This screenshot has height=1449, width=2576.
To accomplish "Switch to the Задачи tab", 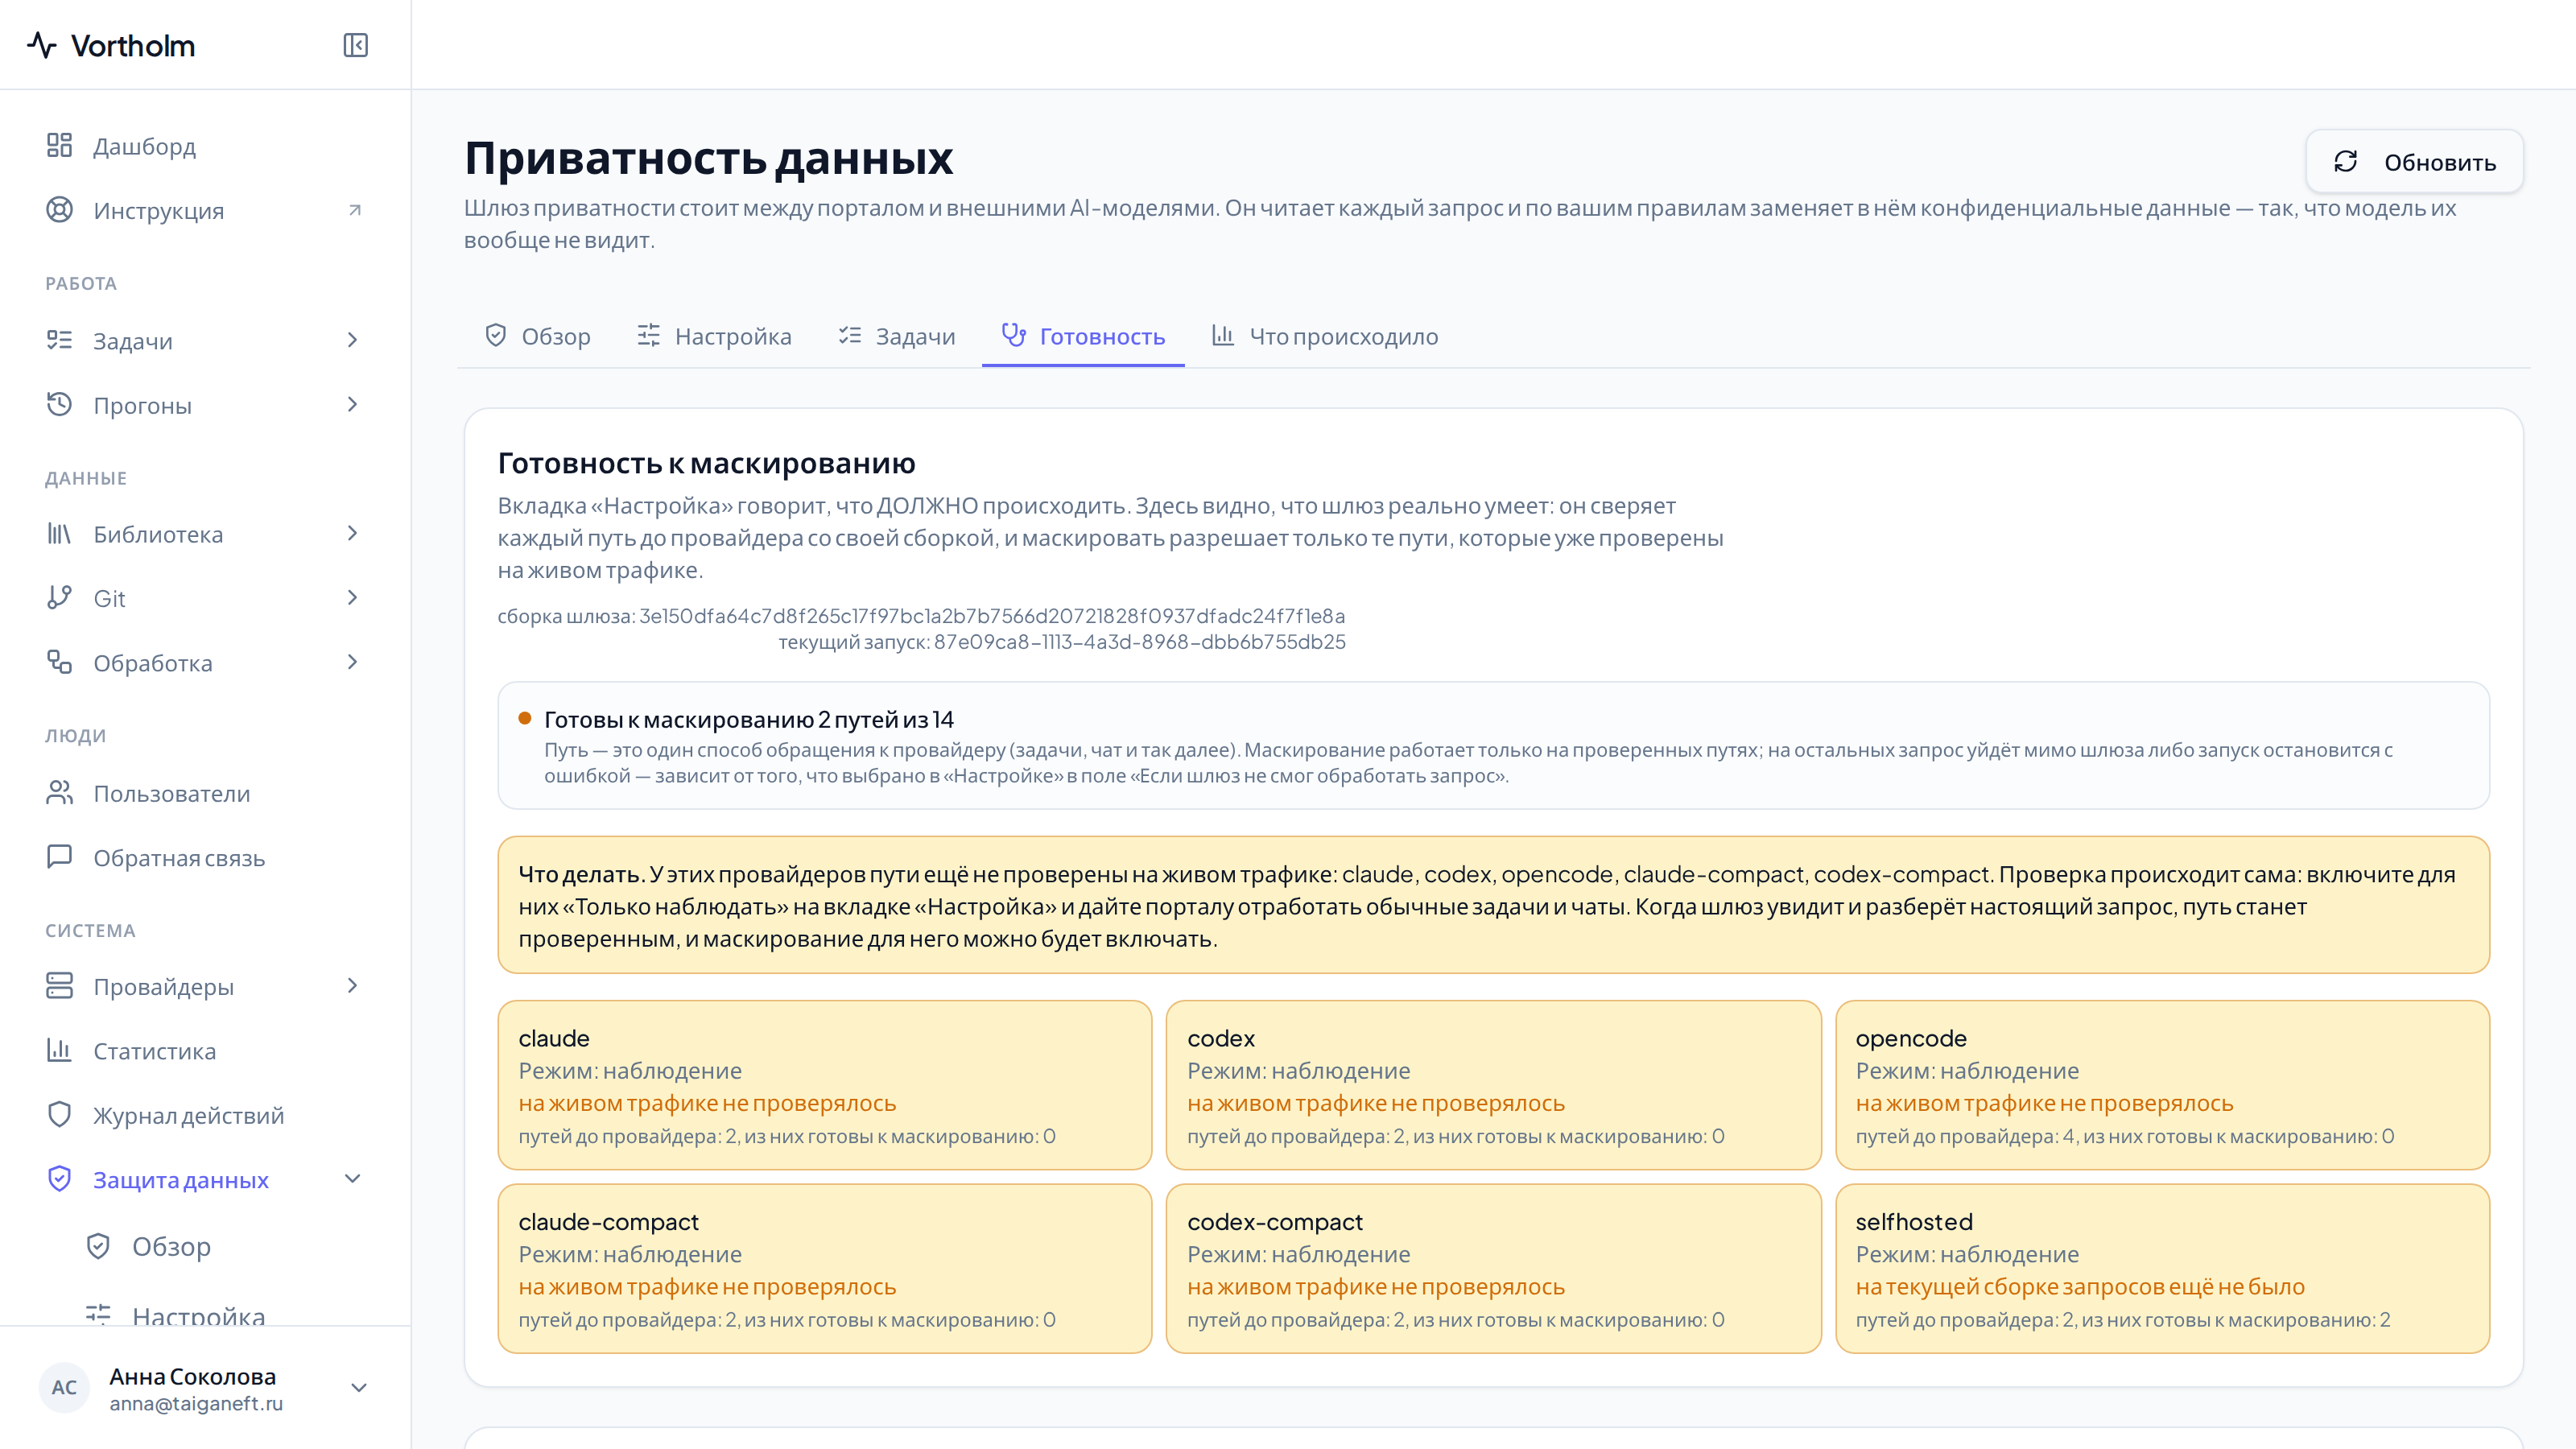I will [897, 336].
